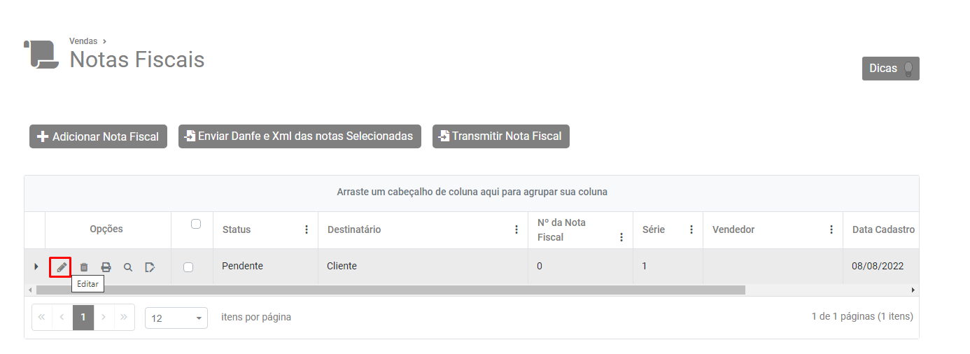Open Vendedor column menu dots
The height and width of the screenshot is (354, 970).
point(831,229)
